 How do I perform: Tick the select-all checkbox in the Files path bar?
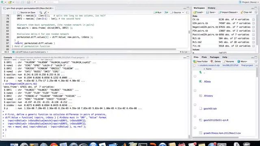194,65
